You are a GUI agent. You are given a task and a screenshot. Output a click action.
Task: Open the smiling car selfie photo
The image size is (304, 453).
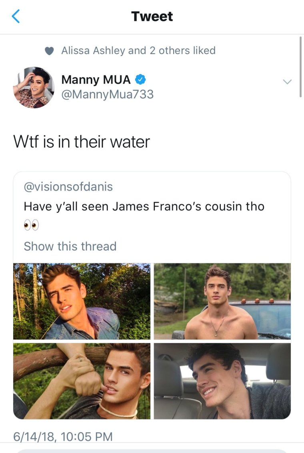pyautogui.click(x=222, y=381)
